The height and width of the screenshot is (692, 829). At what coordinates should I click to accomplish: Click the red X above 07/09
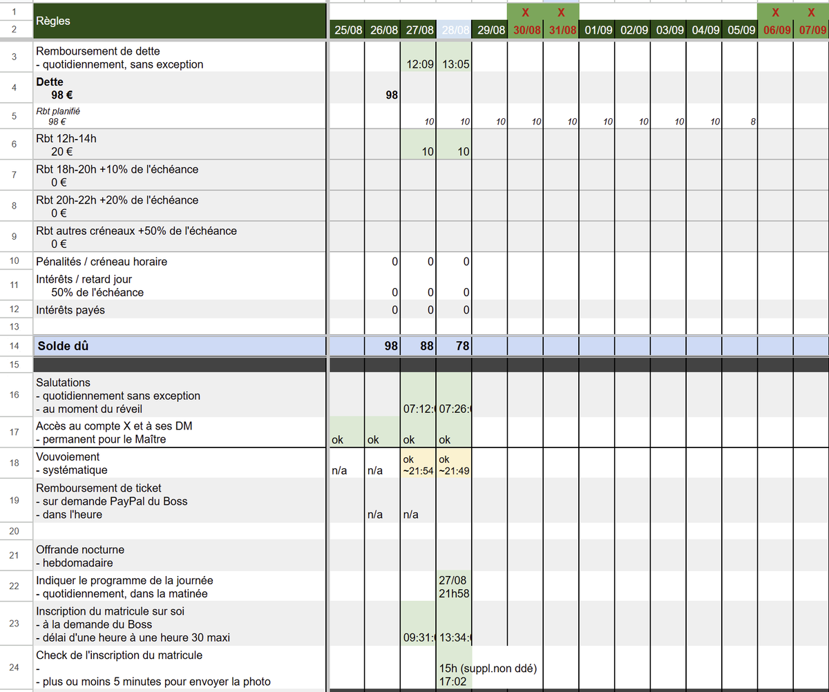click(x=812, y=12)
